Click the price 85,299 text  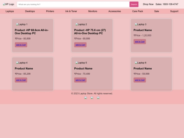(x=22, y=74)
